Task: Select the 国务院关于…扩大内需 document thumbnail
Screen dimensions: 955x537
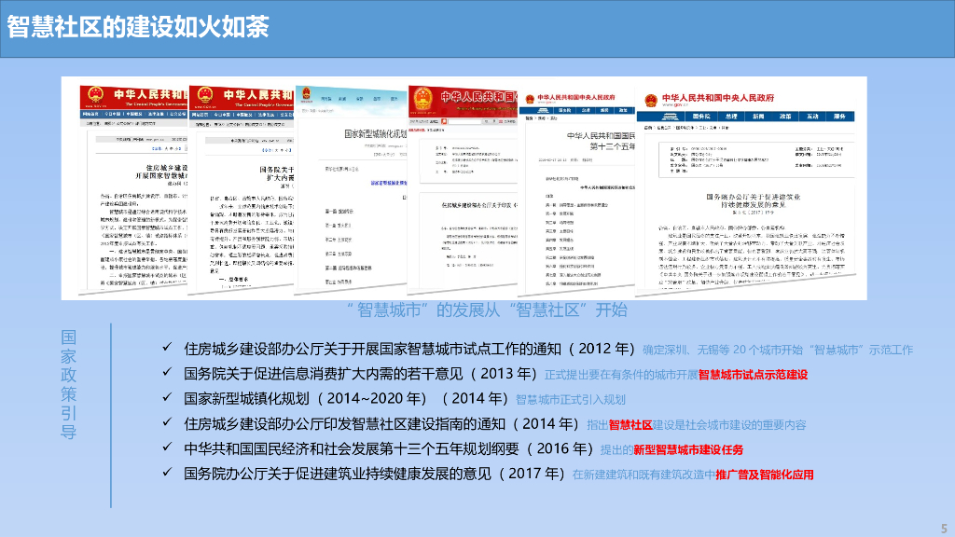Action: point(242,190)
